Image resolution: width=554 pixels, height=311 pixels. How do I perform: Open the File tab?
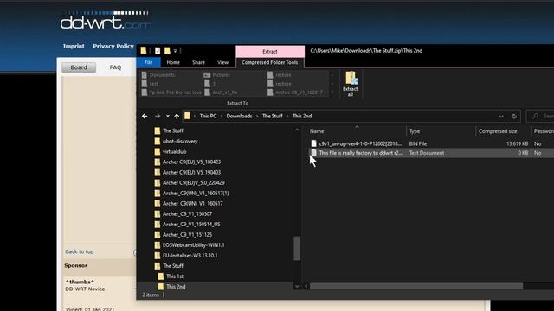click(x=148, y=62)
